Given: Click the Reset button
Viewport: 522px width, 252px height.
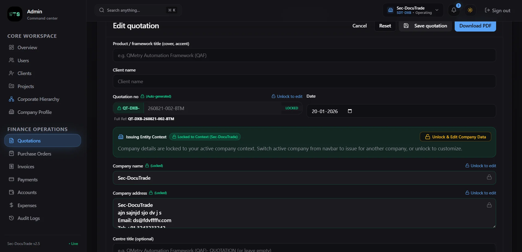Looking at the screenshot, I should coord(385,26).
